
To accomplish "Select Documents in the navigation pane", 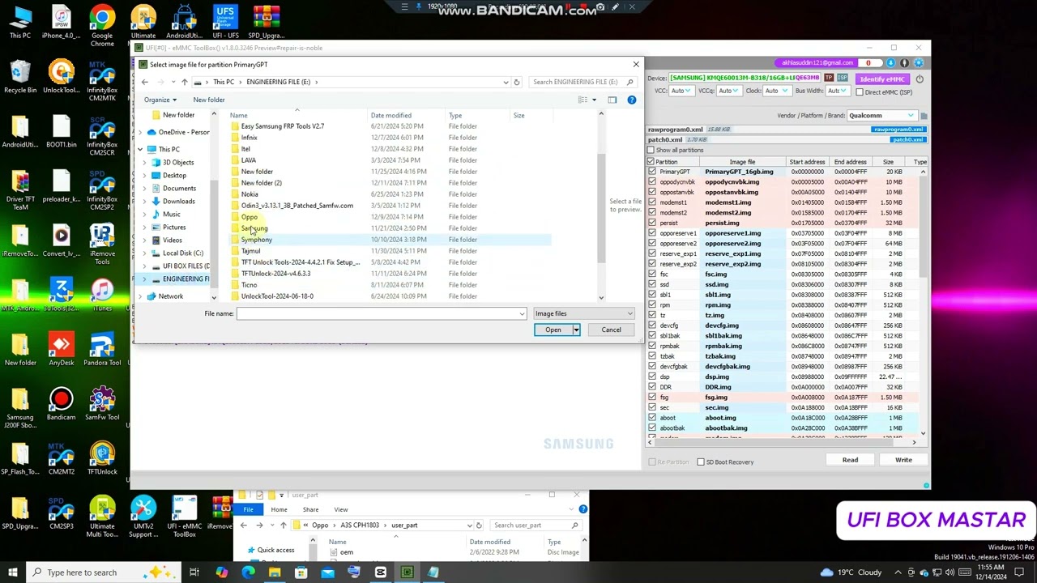I will click(x=179, y=189).
